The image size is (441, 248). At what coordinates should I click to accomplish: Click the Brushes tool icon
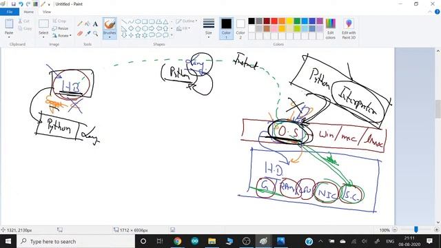click(x=110, y=24)
